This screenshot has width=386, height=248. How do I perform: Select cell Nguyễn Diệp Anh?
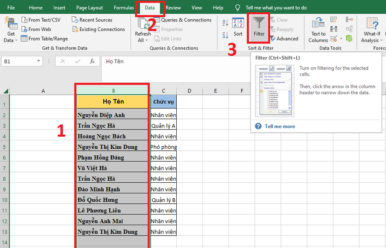[x=112, y=115]
